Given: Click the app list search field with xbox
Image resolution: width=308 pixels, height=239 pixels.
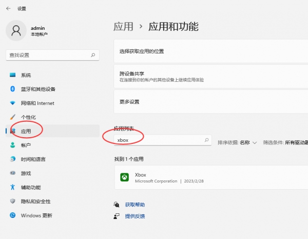Looking at the screenshot, I should tap(163, 140).
